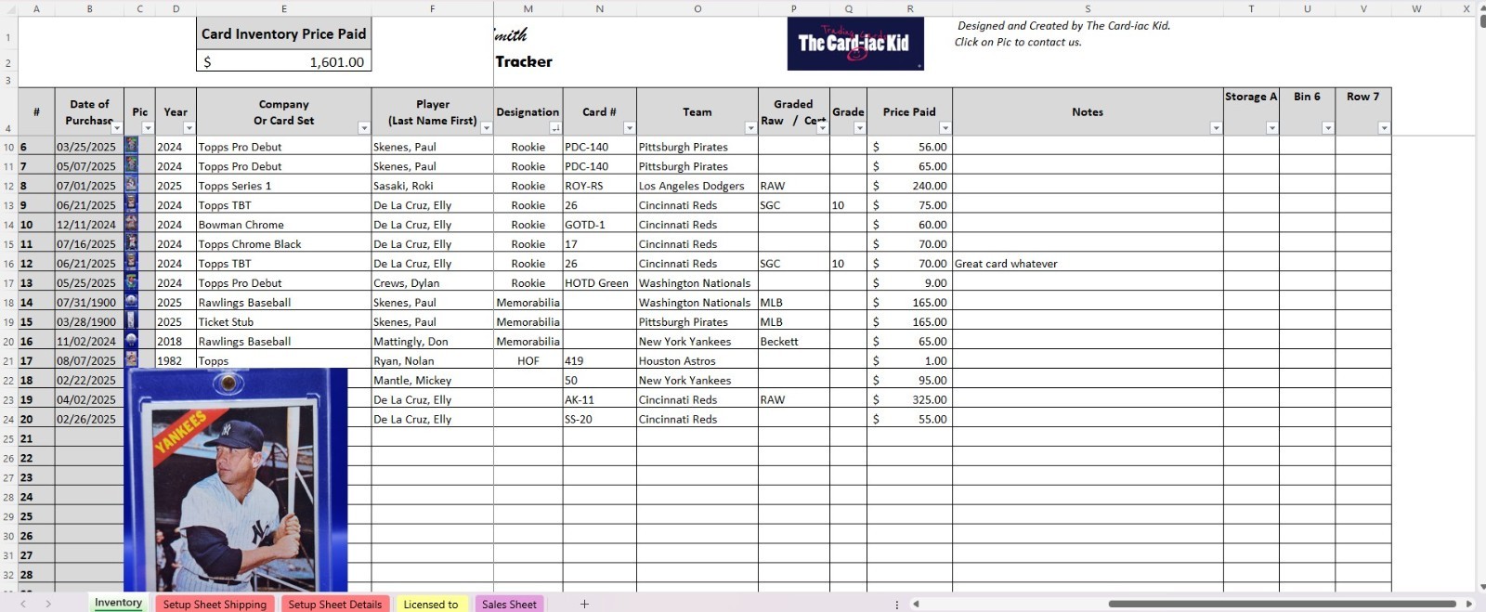This screenshot has height=612, width=1486.
Task: Click the sheet tab options dots
Action: (896, 604)
